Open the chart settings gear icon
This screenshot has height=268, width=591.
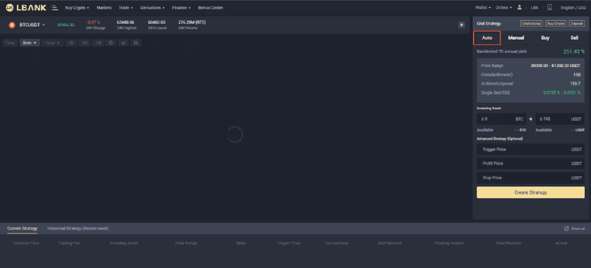pyautogui.click(x=111, y=43)
